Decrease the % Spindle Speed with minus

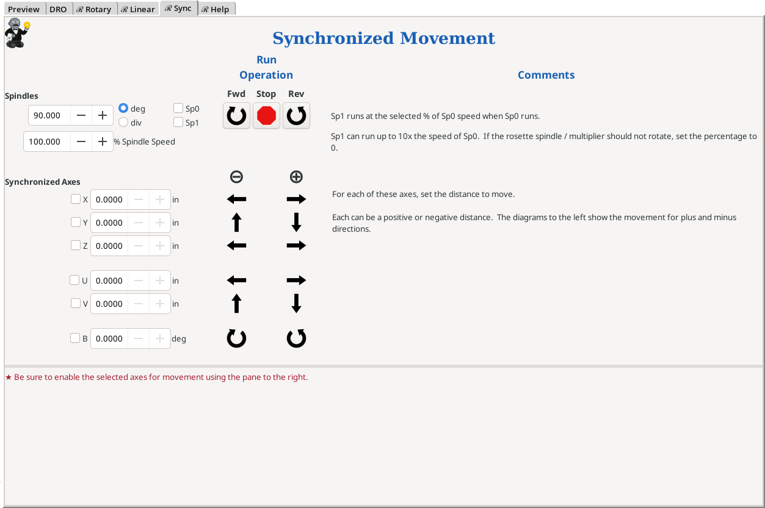click(81, 141)
